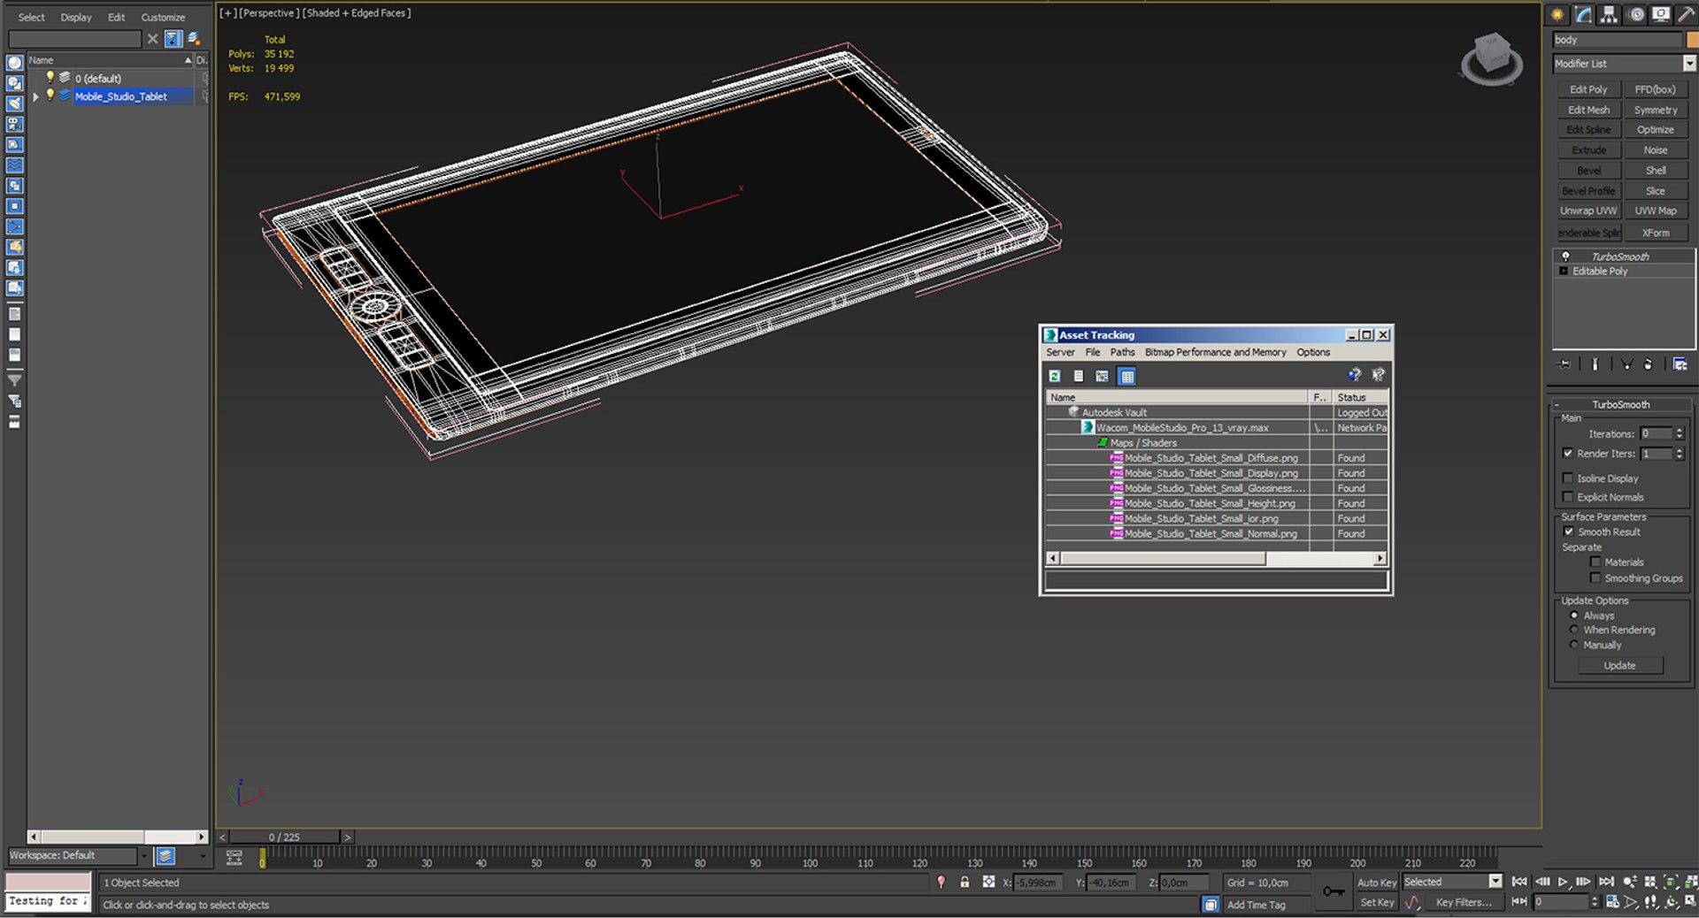Viewport: 1699px width, 918px height.
Task: Open the Selected key filter dropdown
Action: pos(1495,882)
